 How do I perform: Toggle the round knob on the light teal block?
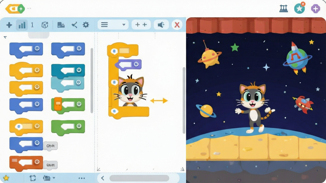pyautogui.click(x=78, y=83)
